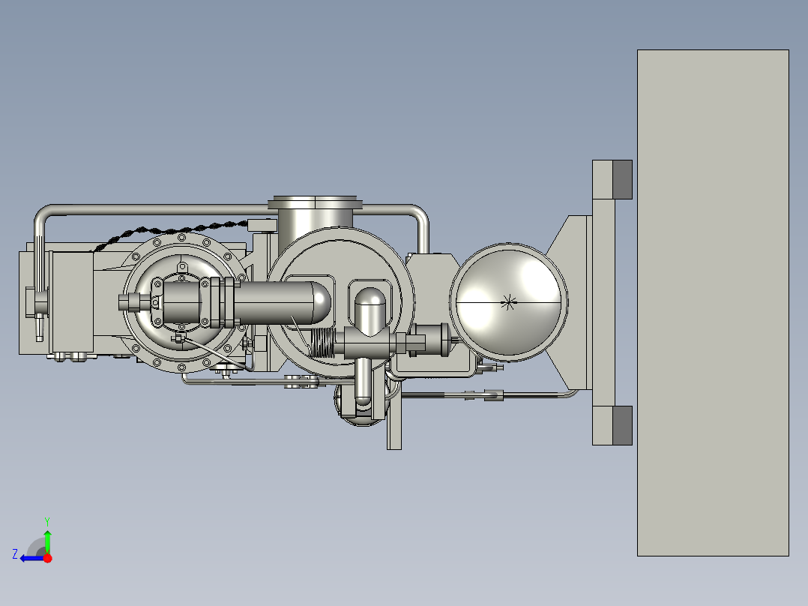
Task: Select the upper dark gray mounting pad
Action: click(x=622, y=179)
